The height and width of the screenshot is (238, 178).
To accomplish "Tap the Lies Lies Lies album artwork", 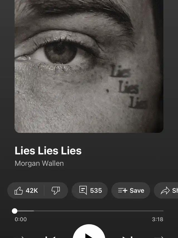I will [89, 66].
